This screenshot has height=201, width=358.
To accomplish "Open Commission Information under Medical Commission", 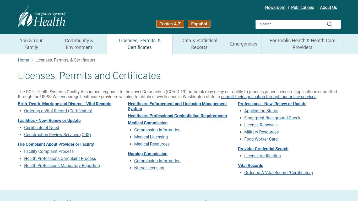I will point(157,130).
